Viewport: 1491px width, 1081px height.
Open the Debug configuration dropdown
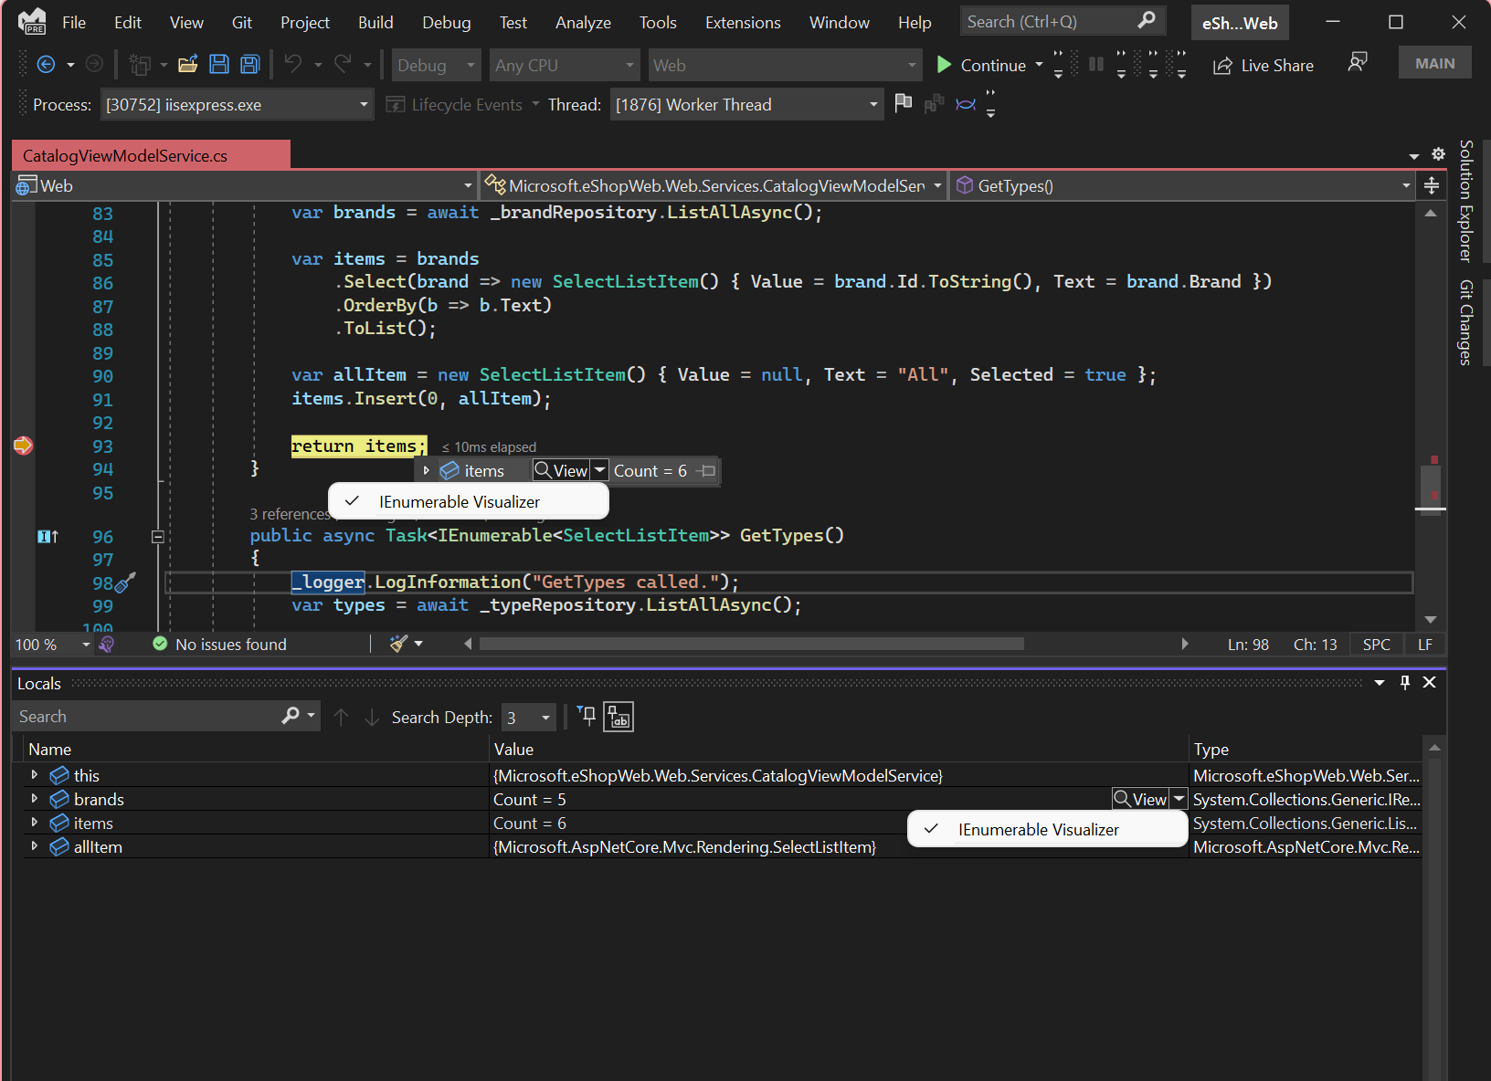coord(436,64)
